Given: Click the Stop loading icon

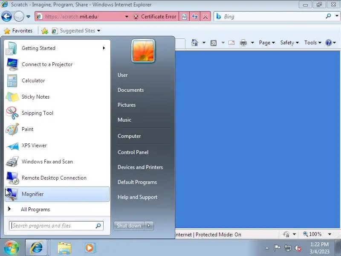Looking at the screenshot, I should (205, 17).
